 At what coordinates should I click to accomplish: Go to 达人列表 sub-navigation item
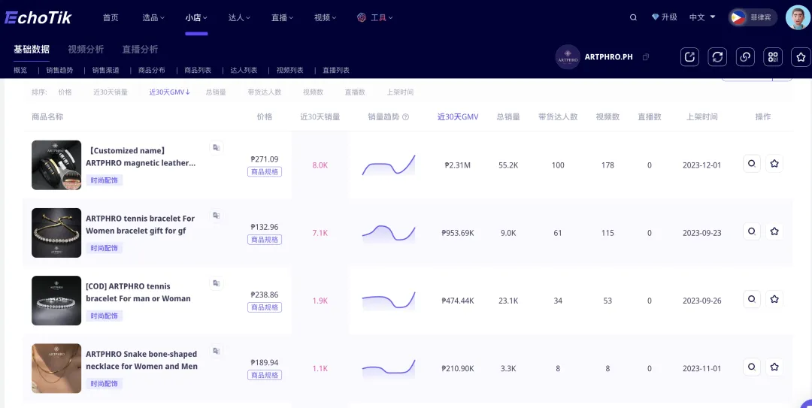point(244,70)
